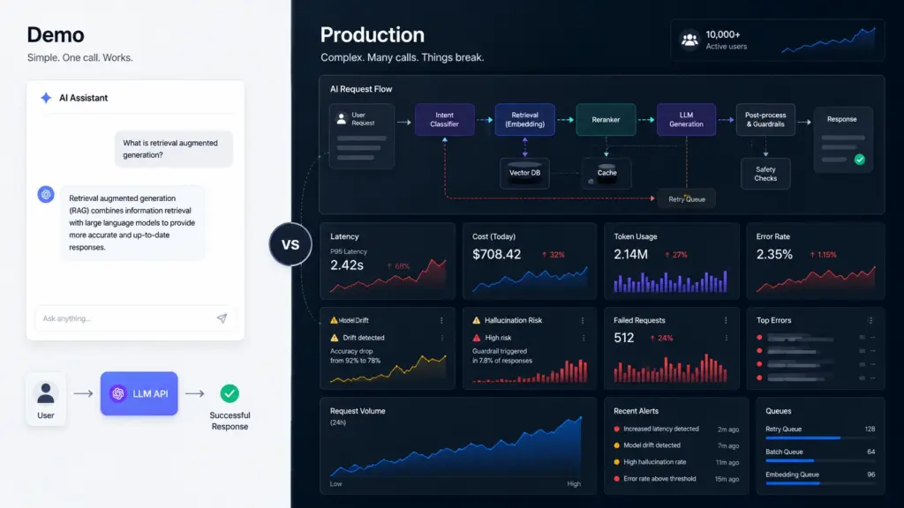The height and width of the screenshot is (508, 904).
Task: Click the Request Volume area chart
Action: point(456,447)
